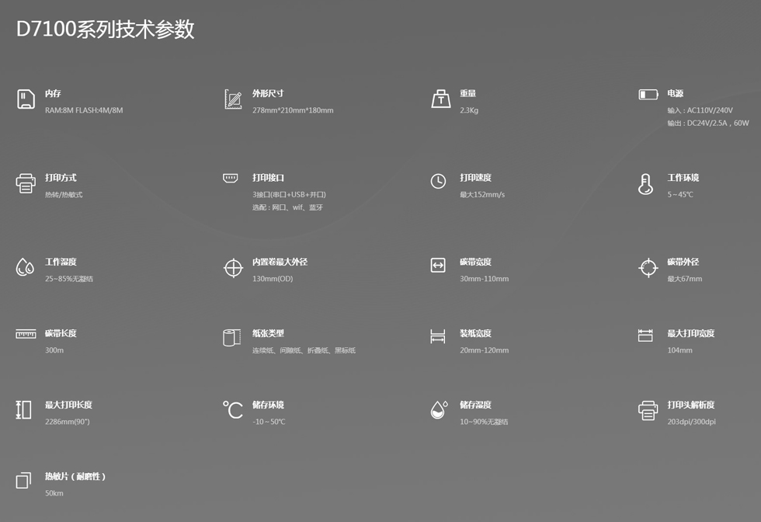Click the thermometer icon beside 工作环境

point(645,184)
